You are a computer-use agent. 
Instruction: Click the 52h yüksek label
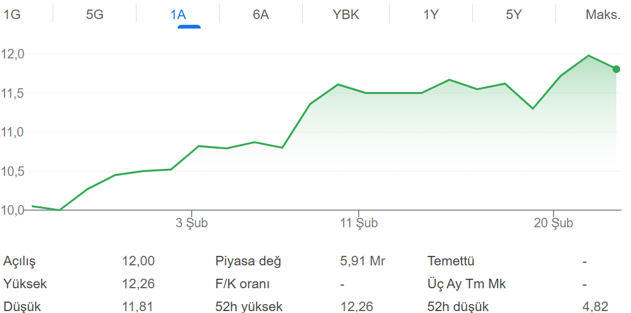click(x=249, y=307)
